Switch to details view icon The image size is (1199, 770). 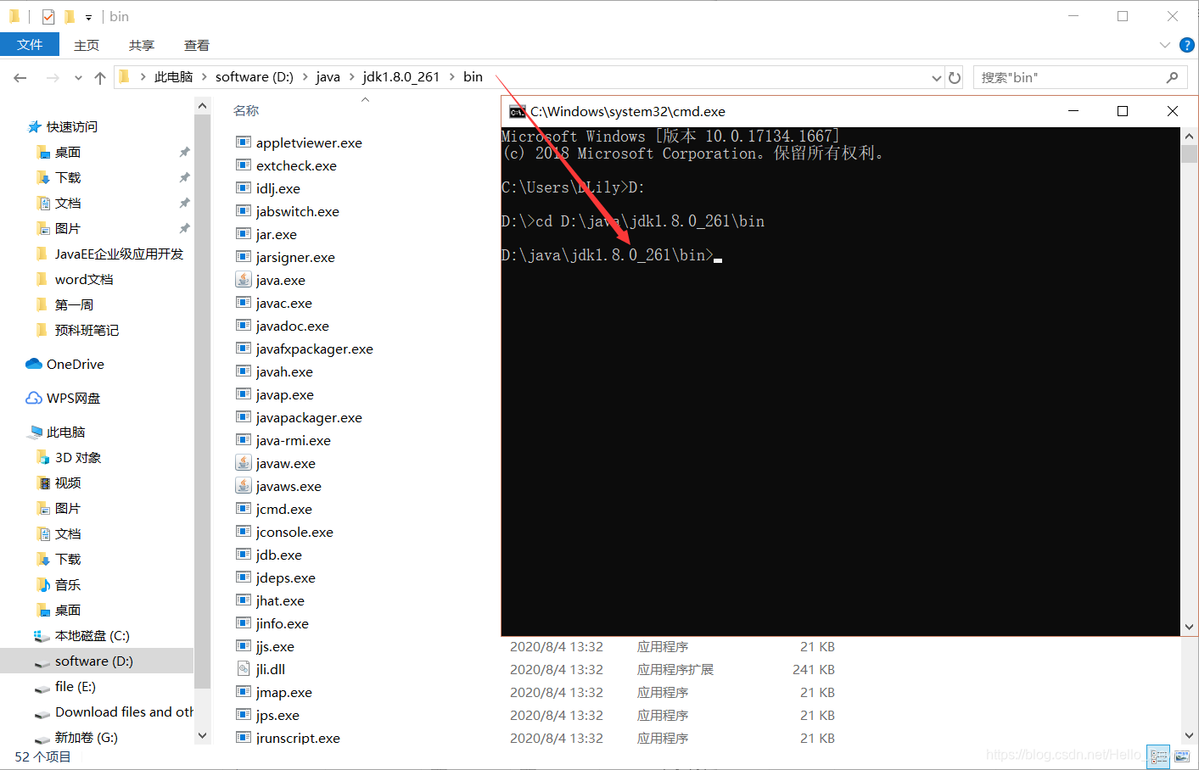(x=1158, y=756)
